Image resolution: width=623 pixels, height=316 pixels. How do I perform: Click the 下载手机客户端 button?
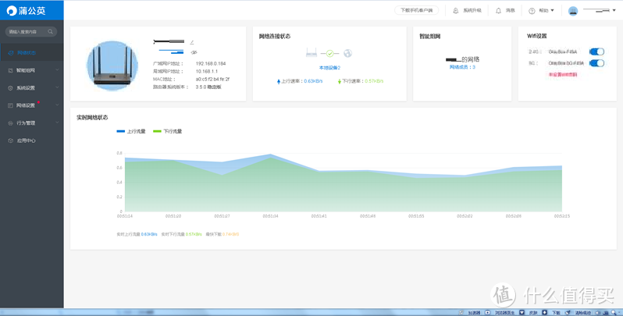click(x=418, y=11)
